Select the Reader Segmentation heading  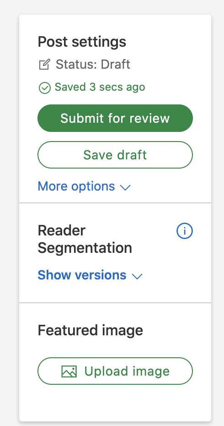(x=85, y=239)
